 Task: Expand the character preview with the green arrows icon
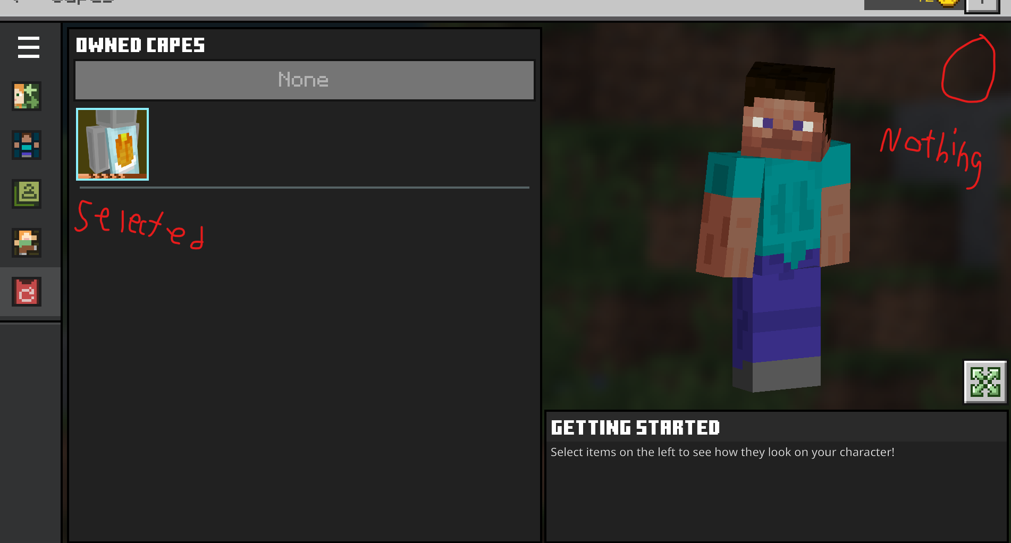pyautogui.click(x=985, y=382)
